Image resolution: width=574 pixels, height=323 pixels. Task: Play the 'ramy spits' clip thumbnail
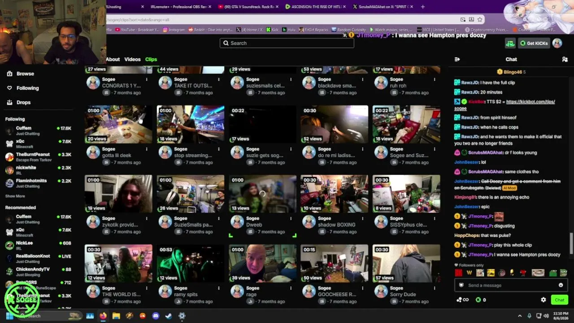point(190,263)
